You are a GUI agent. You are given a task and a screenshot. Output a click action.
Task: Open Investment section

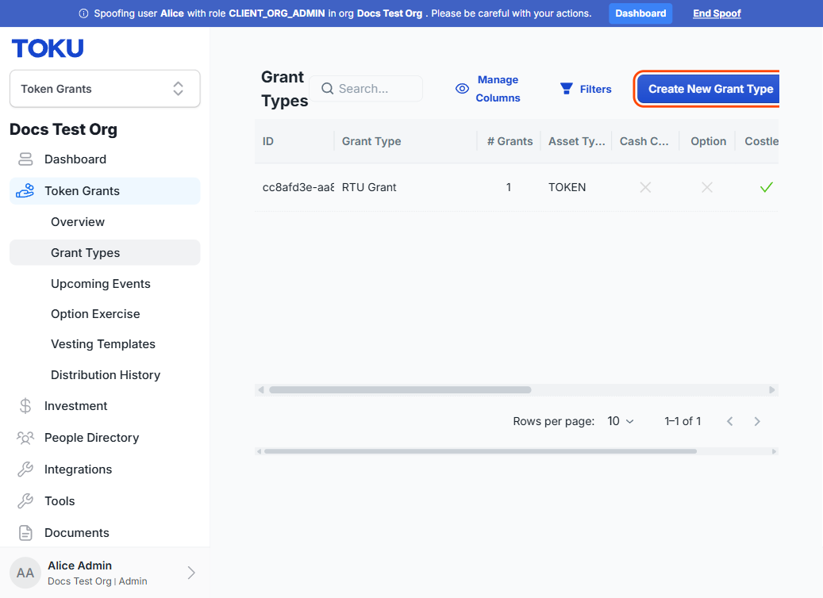pos(75,406)
